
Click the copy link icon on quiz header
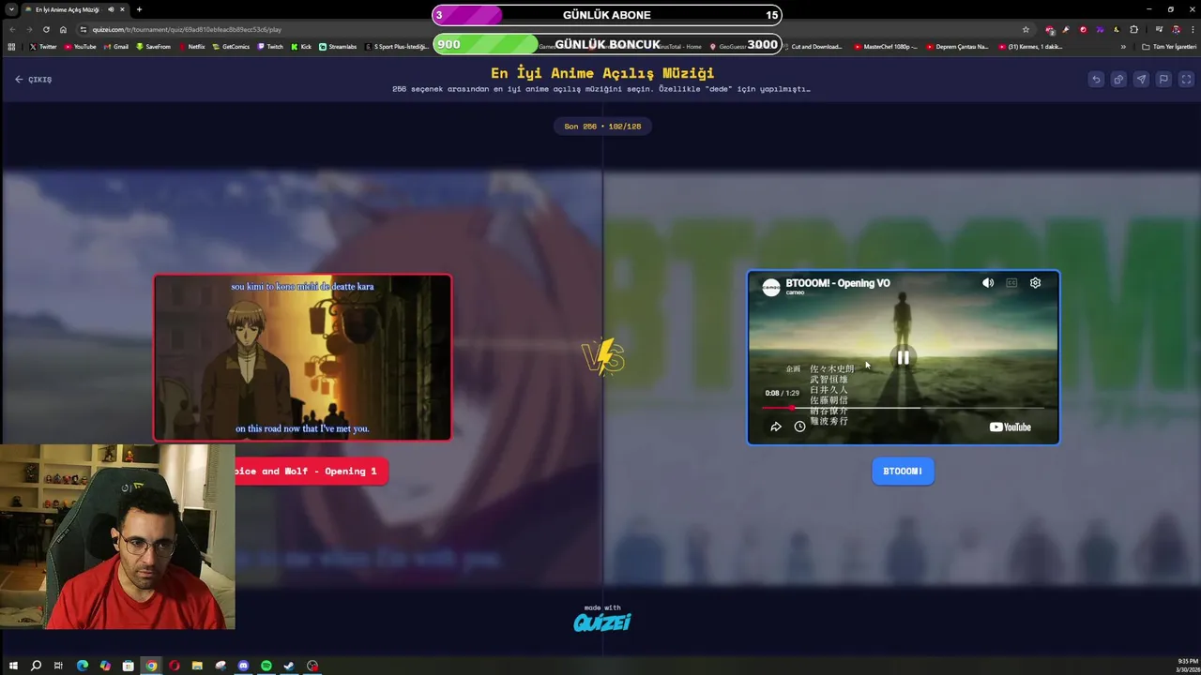click(1118, 80)
